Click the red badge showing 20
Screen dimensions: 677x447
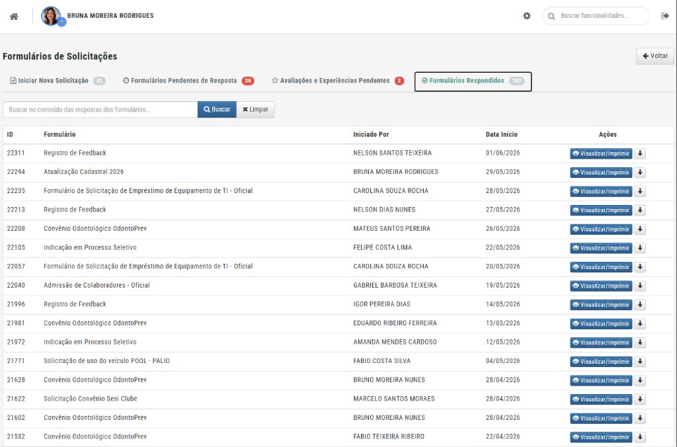[x=248, y=81]
